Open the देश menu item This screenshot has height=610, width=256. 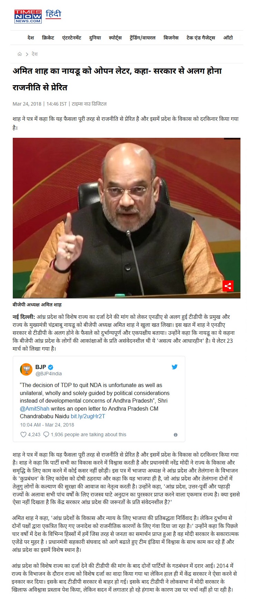pyautogui.click(x=31, y=38)
